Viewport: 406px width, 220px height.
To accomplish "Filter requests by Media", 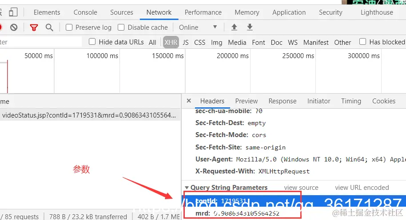I will [x=237, y=43].
